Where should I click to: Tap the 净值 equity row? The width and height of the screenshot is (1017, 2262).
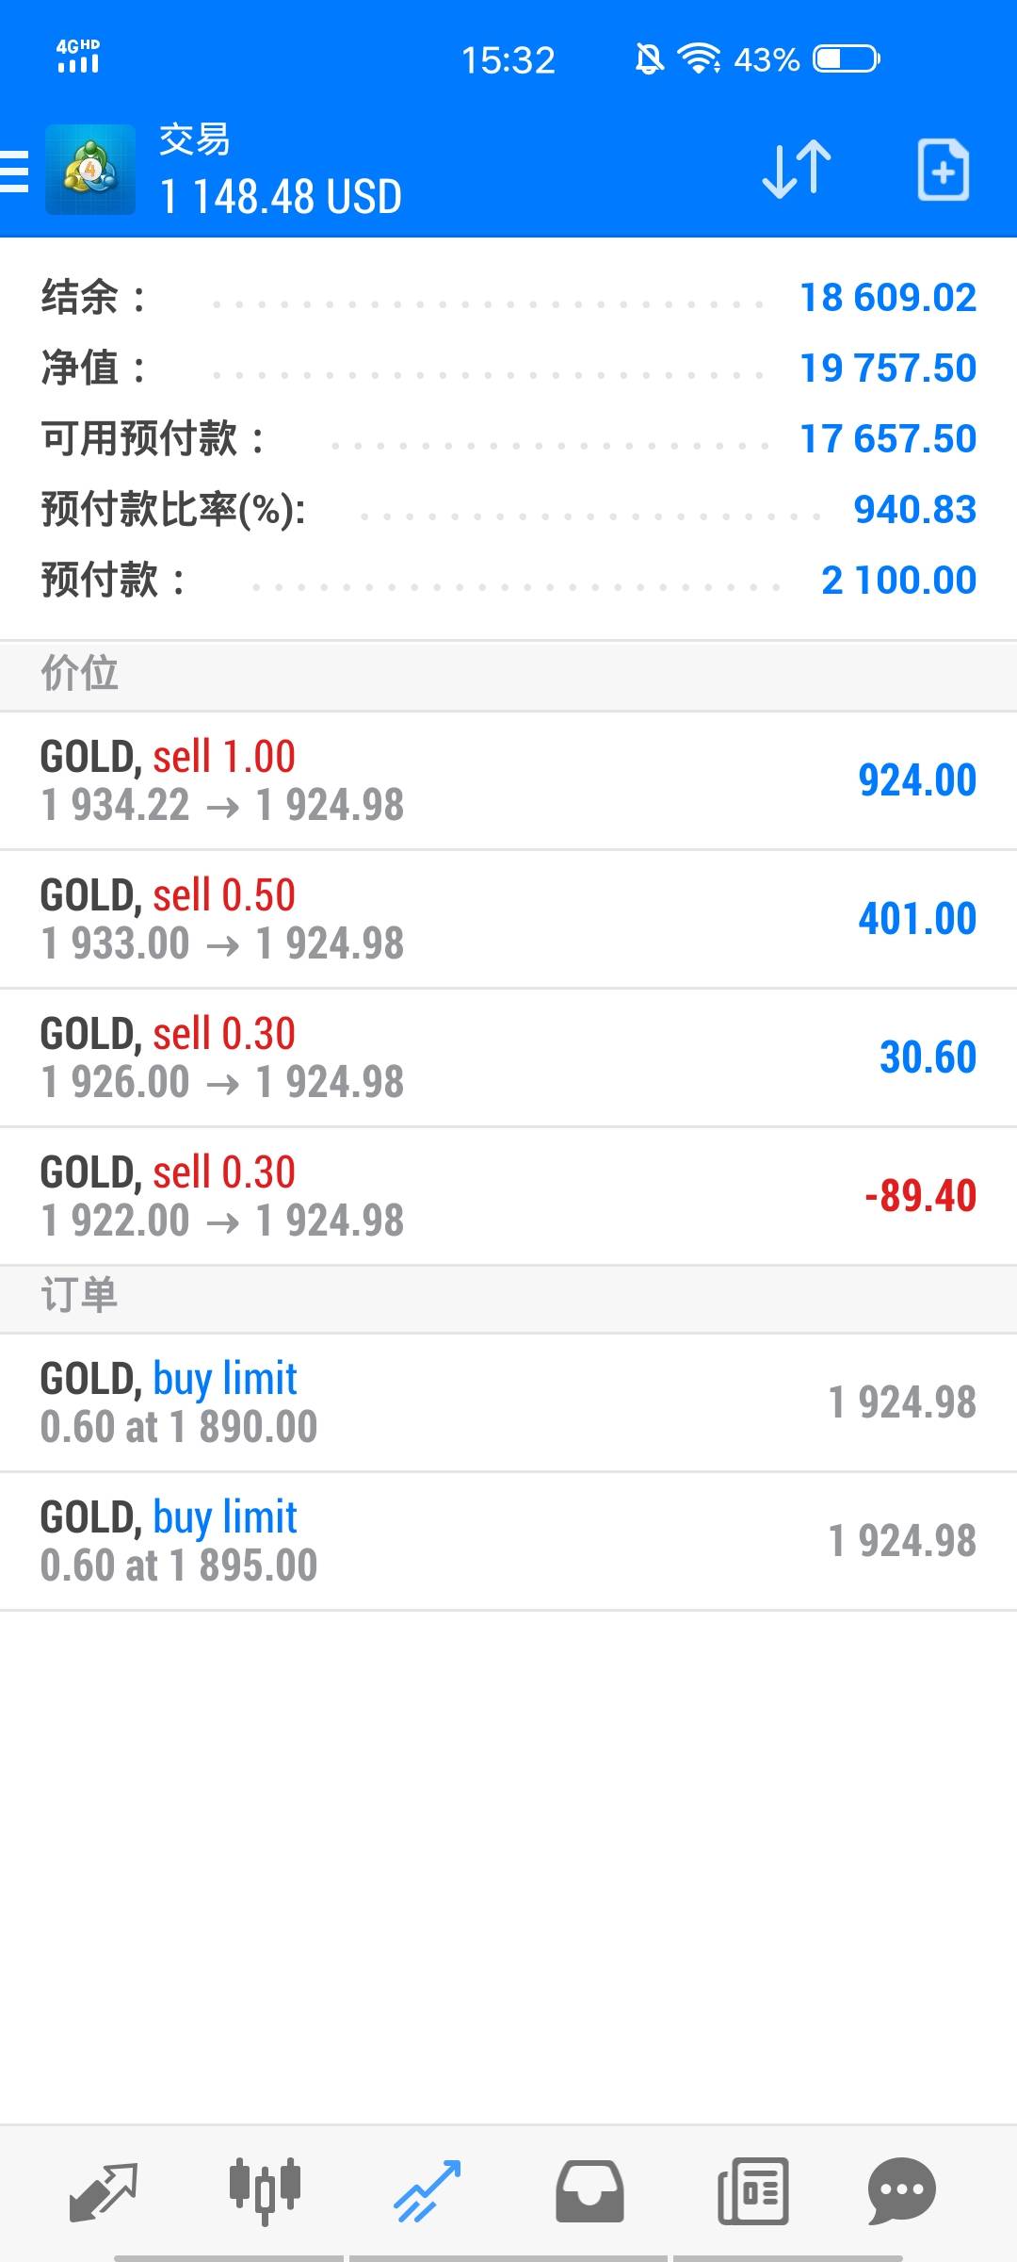pyautogui.click(x=508, y=369)
